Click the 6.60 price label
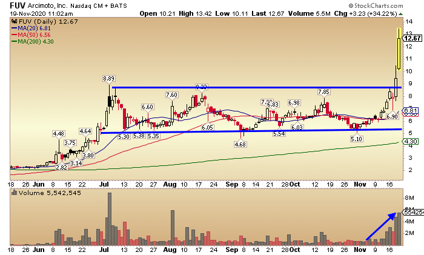The height and width of the screenshot is (255, 424). [147, 107]
